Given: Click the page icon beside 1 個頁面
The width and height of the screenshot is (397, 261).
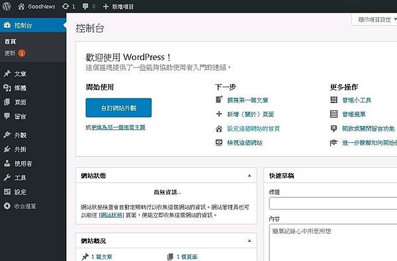Looking at the screenshot, I should coord(171,256).
